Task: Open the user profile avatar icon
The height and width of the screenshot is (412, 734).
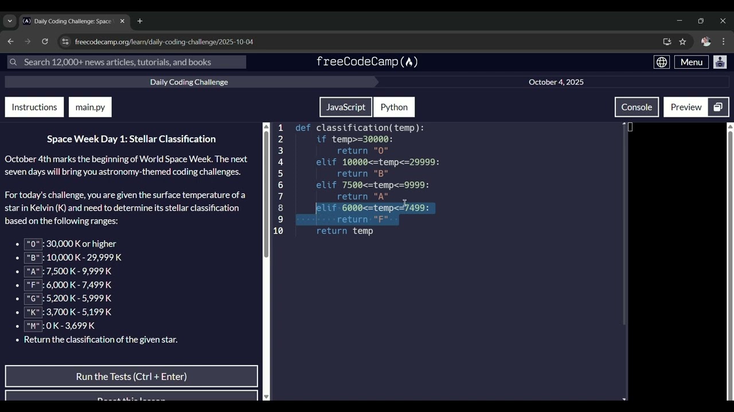Action: point(720,62)
